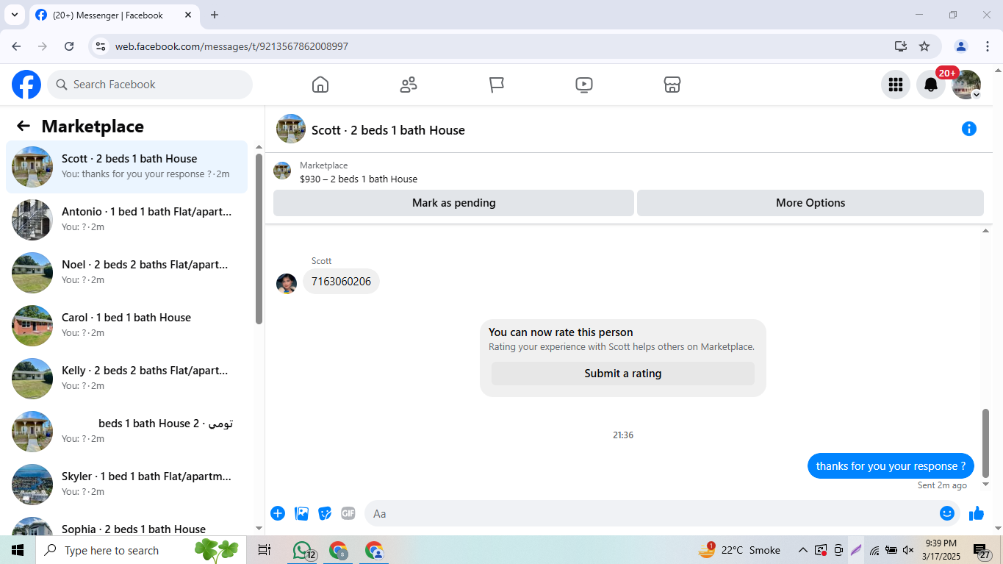Open the Marketplace storefront icon
This screenshot has width=1003, height=564.
click(x=672, y=85)
